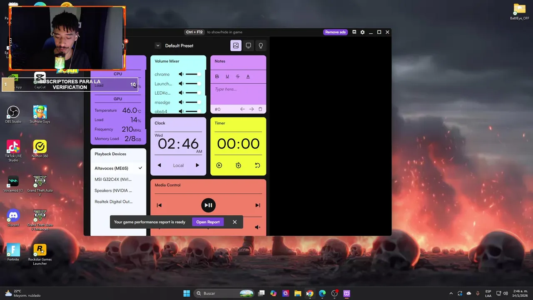Open the overlay settings gear
Viewport: 533px width, 300px height.
pos(362,32)
